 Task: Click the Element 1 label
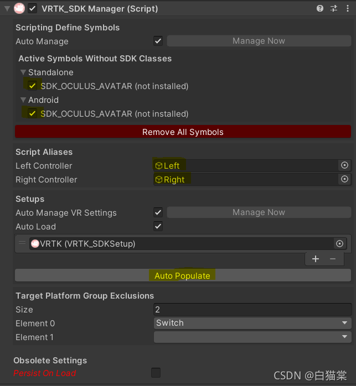(34, 337)
